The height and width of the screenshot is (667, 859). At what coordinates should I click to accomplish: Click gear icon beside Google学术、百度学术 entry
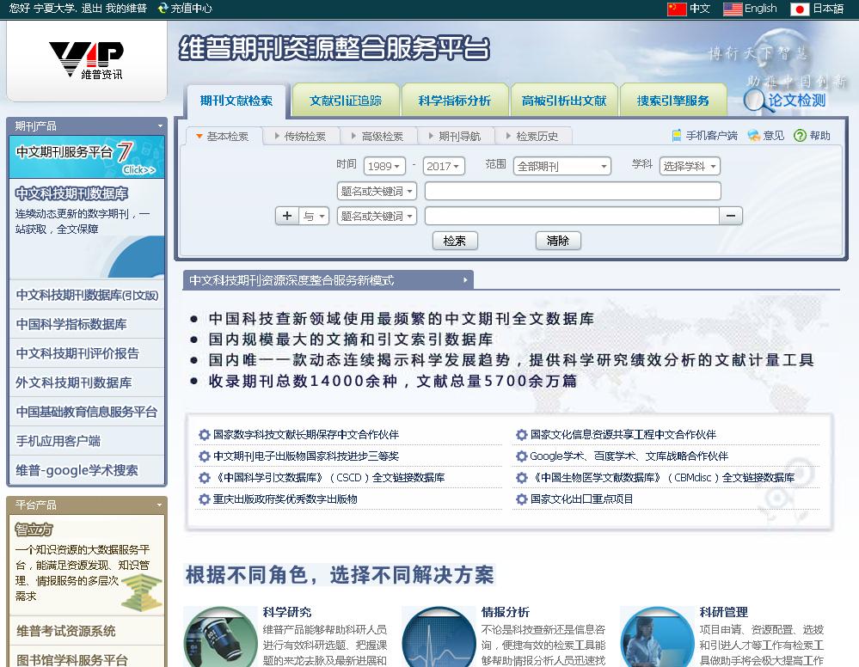coord(522,456)
